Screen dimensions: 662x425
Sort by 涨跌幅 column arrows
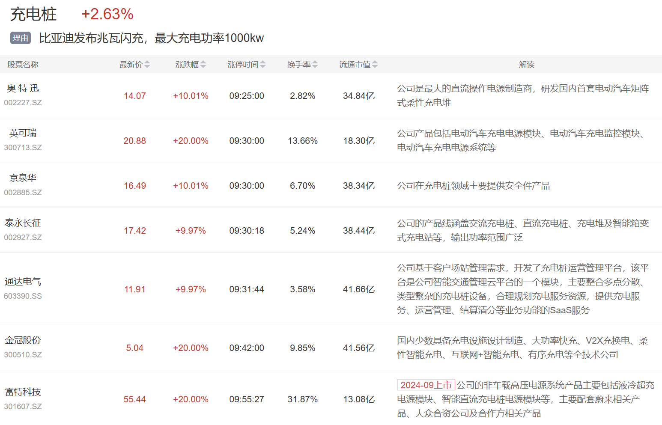click(x=203, y=65)
